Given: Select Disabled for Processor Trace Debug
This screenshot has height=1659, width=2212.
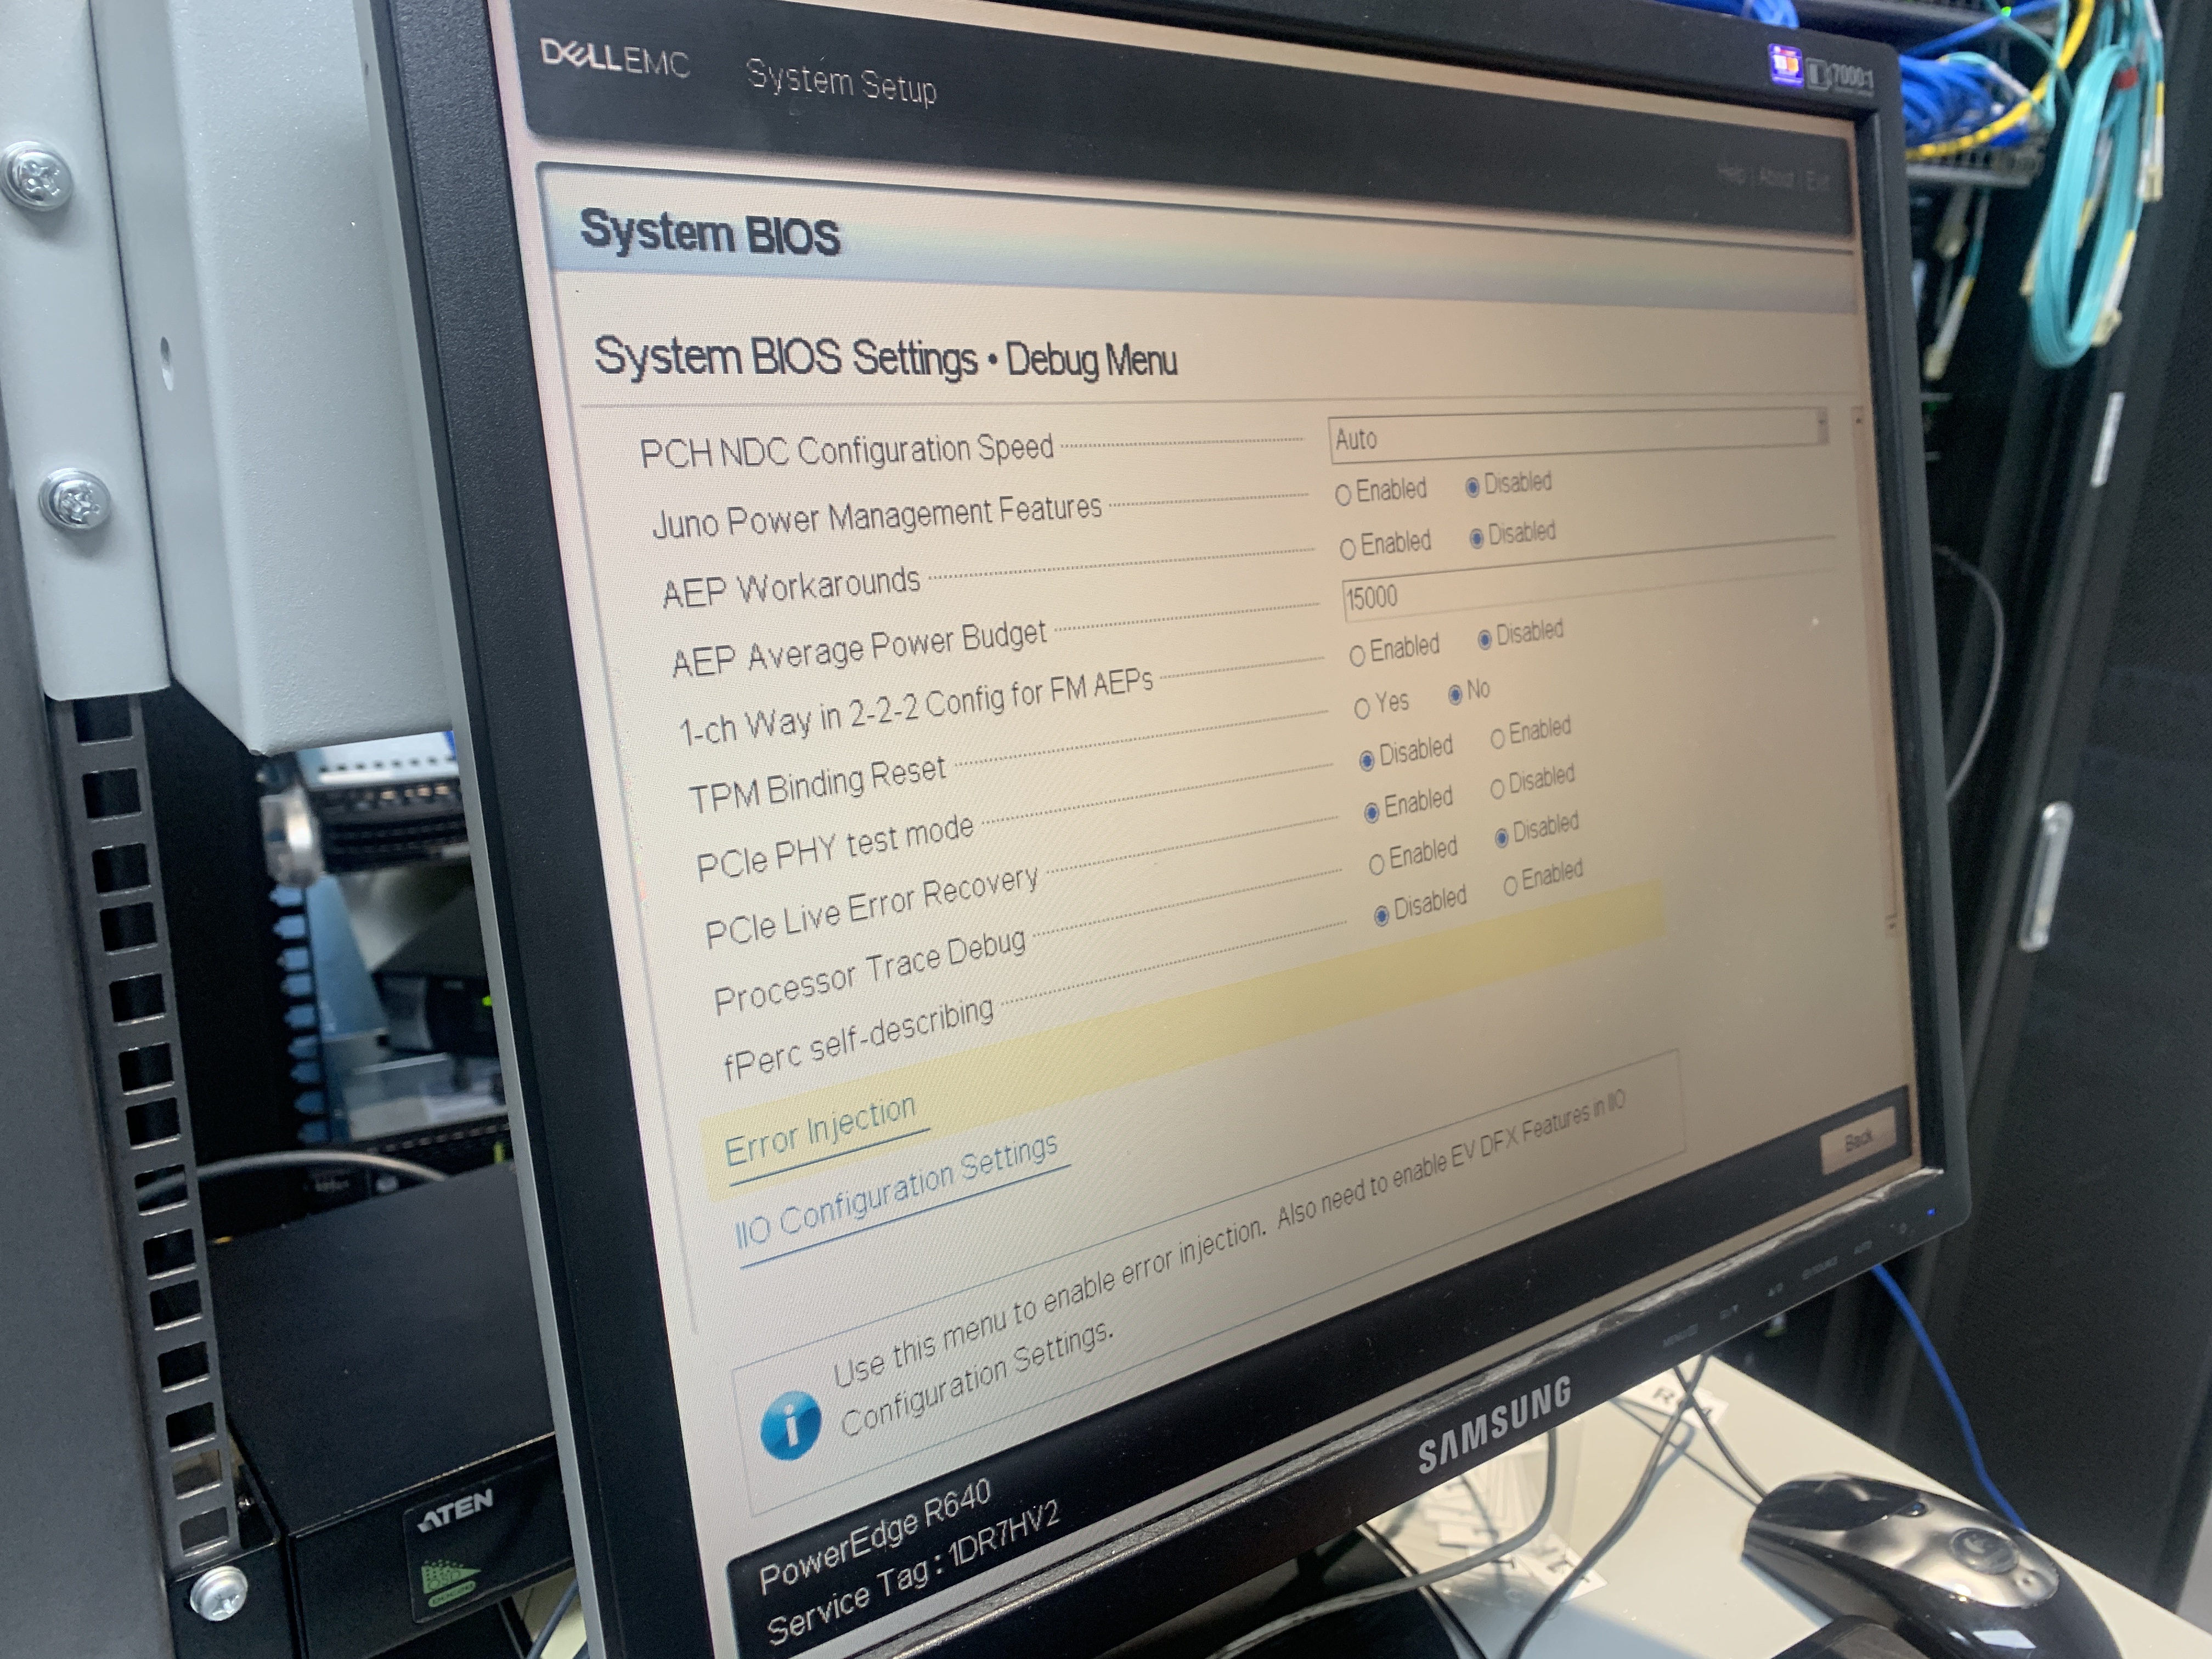Looking at the screenshot, I should pos(1501,837).
